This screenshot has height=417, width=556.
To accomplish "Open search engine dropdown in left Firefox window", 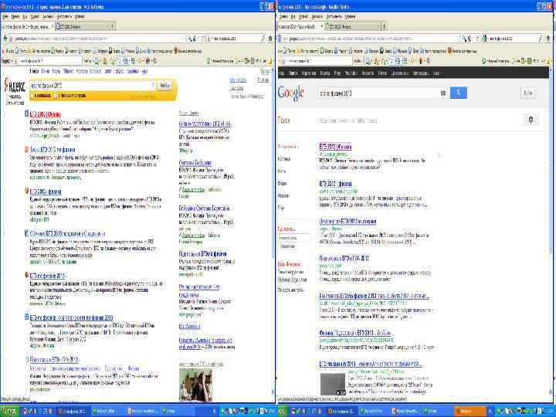I will [x=211, y=39].
